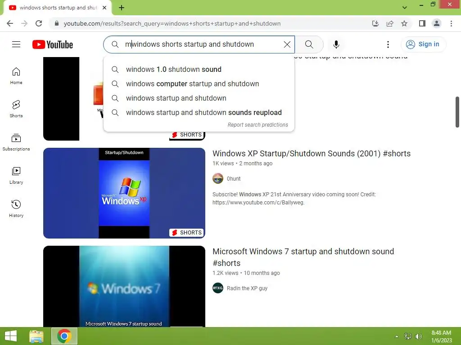Choose suggestion windows computer startup and shutdown

click(199, 84)
